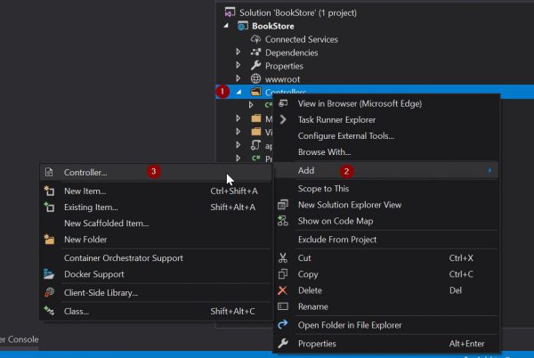
Task: Expand the wwwroot folder node
Action: [238, 78]
